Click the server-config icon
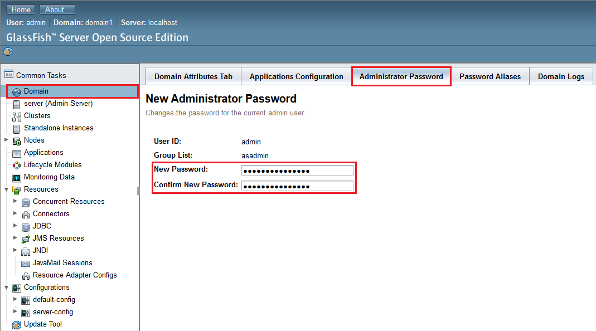Screen dimensions: 596x331 point(26,313)
